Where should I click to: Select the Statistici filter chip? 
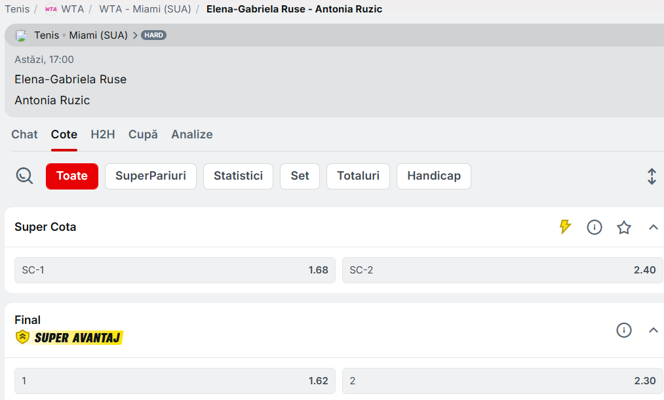coord(238,176)
